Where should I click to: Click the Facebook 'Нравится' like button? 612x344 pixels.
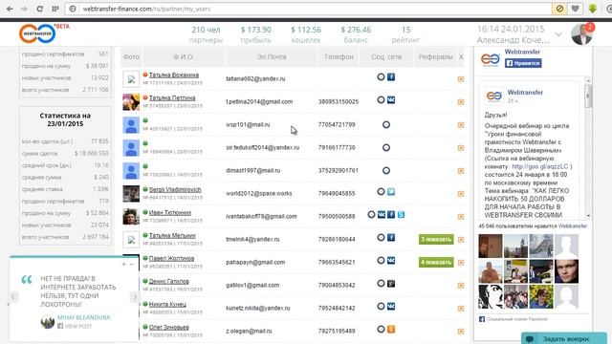(523, 63)
